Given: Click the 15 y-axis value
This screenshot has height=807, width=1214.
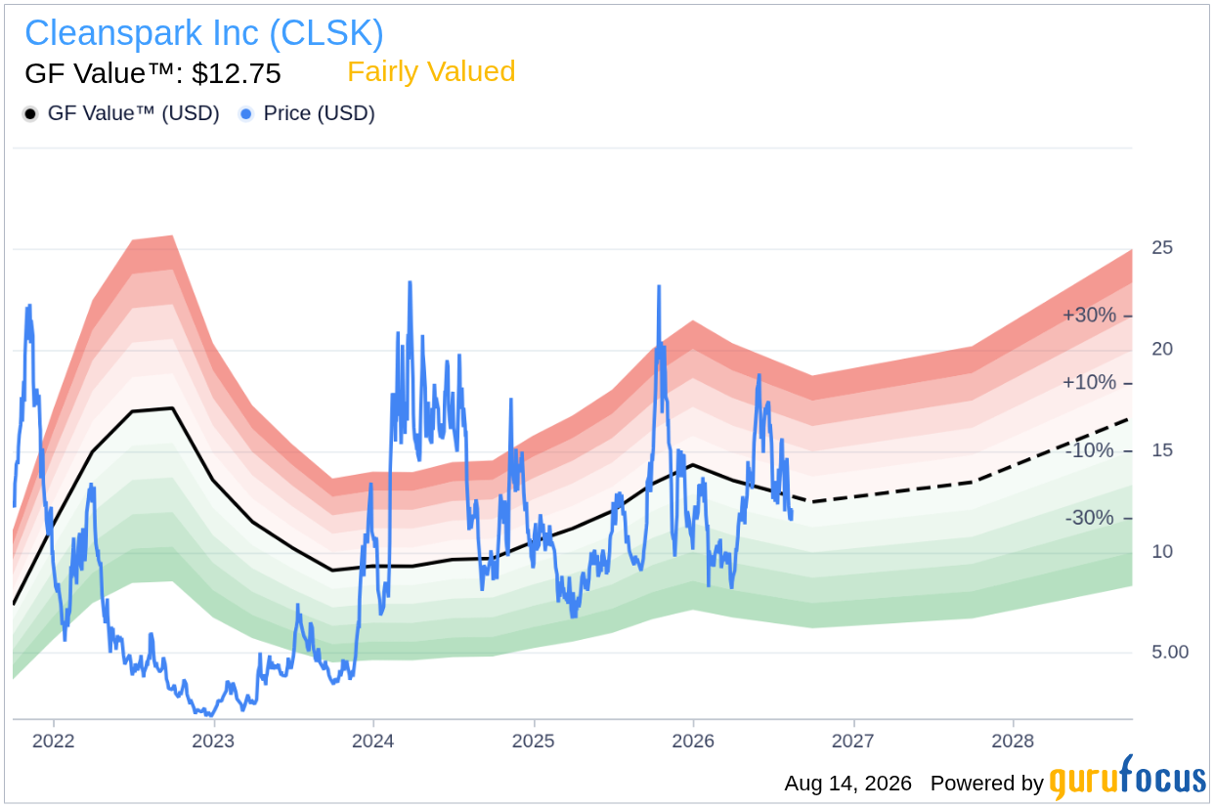Looking at the screenshot, I should pyautogui.click(x=1162, y=450).
